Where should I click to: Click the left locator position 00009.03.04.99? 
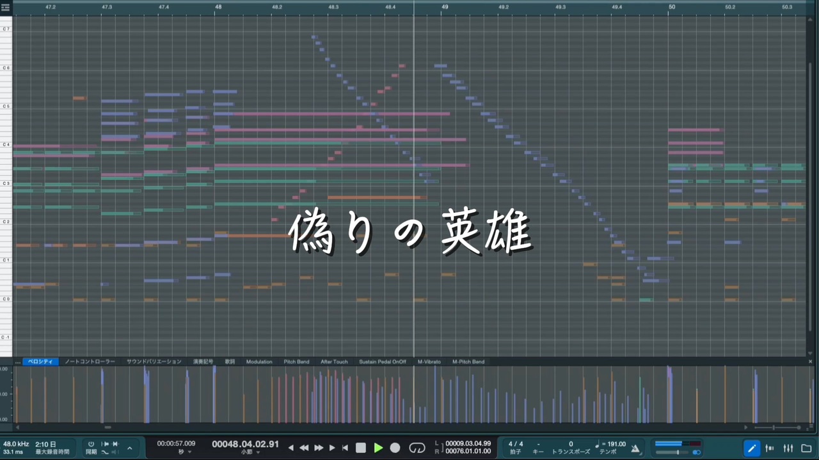point(468,443)
